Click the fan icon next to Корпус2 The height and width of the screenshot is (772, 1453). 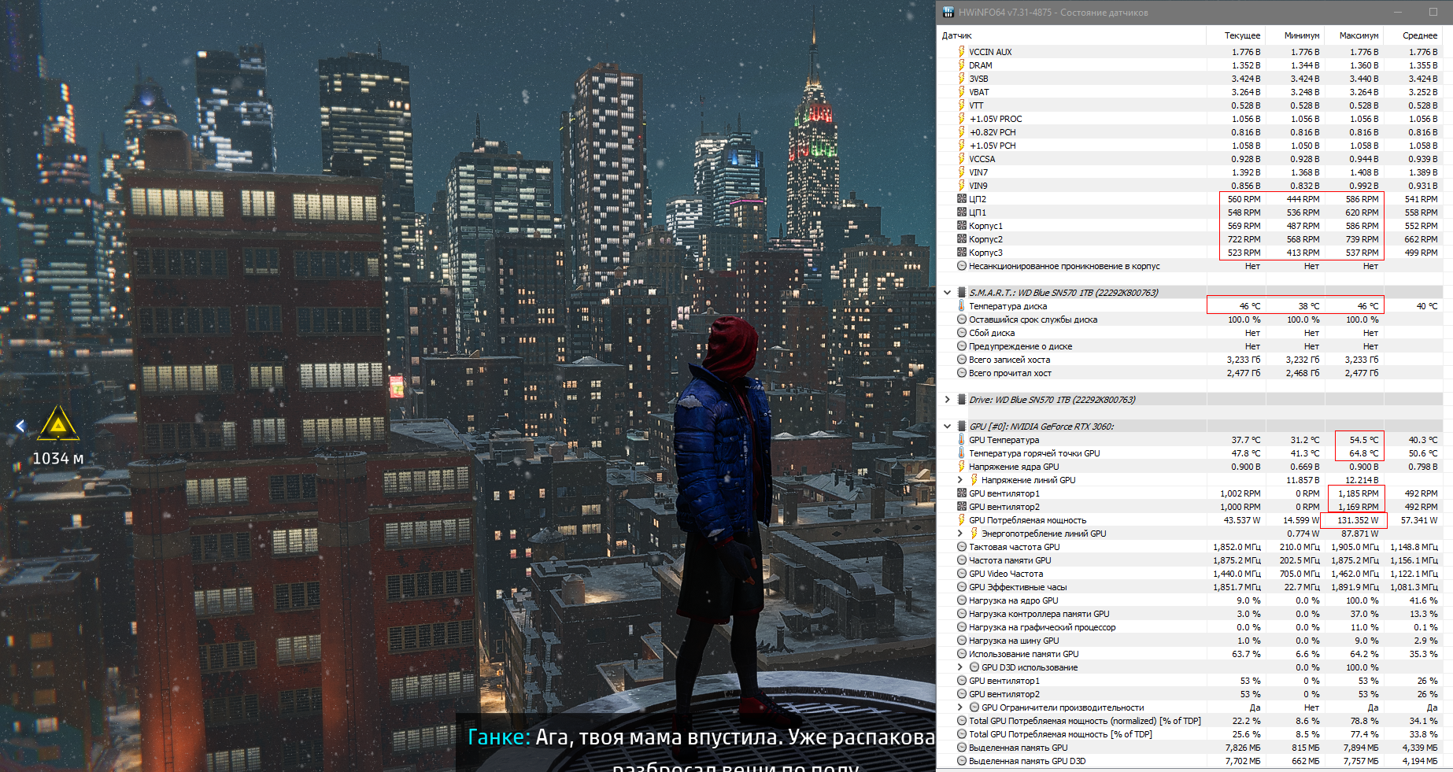coord(961,239)
